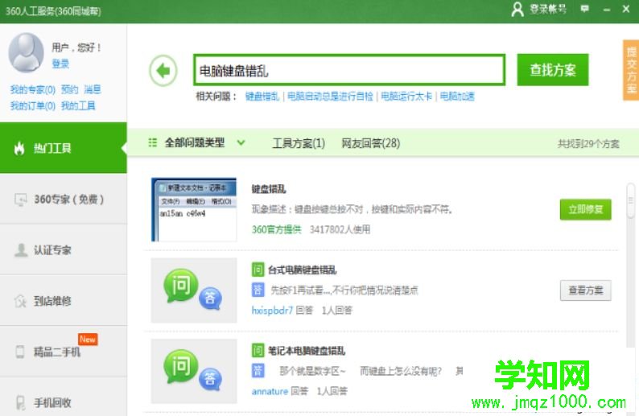This screenshot has width=639, height=416.
Task: Click 查看方案 for 台式电脑键盘错乱
Action: click(586, 290)
